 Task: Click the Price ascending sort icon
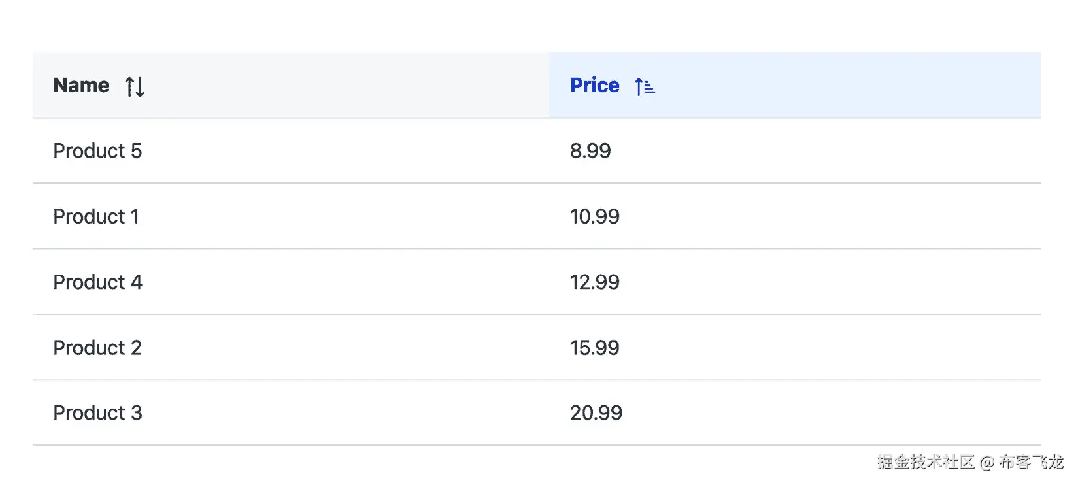pyautogui.click(x=645, y=86)
